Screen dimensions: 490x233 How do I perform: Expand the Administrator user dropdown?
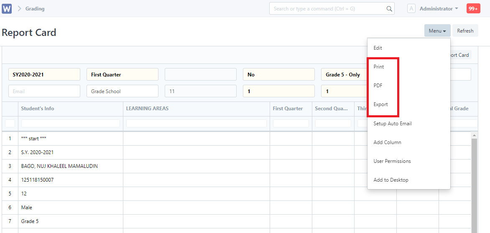439,9
